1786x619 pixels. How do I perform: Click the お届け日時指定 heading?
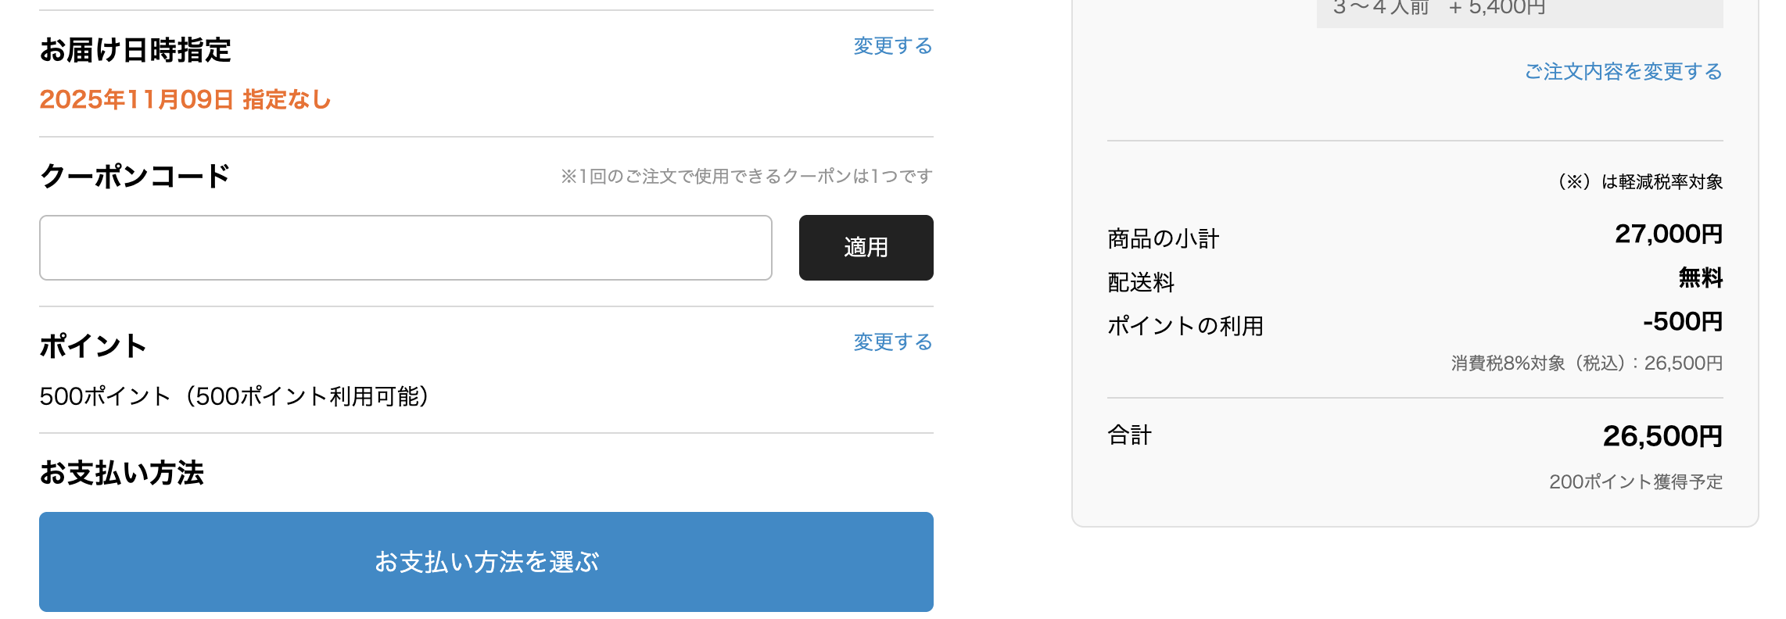tap(135, 51)
